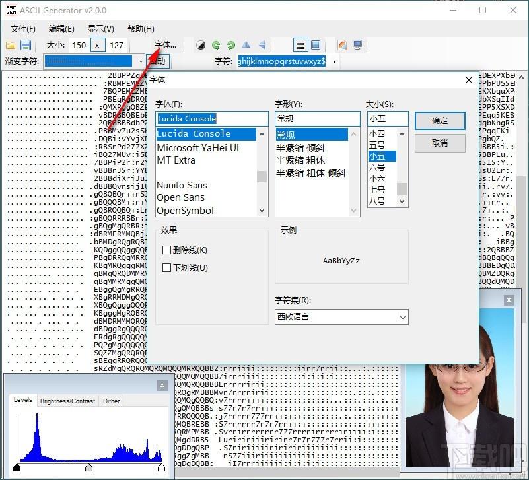
Task: Open an image file with the folder icon
Action: point(11,45)
